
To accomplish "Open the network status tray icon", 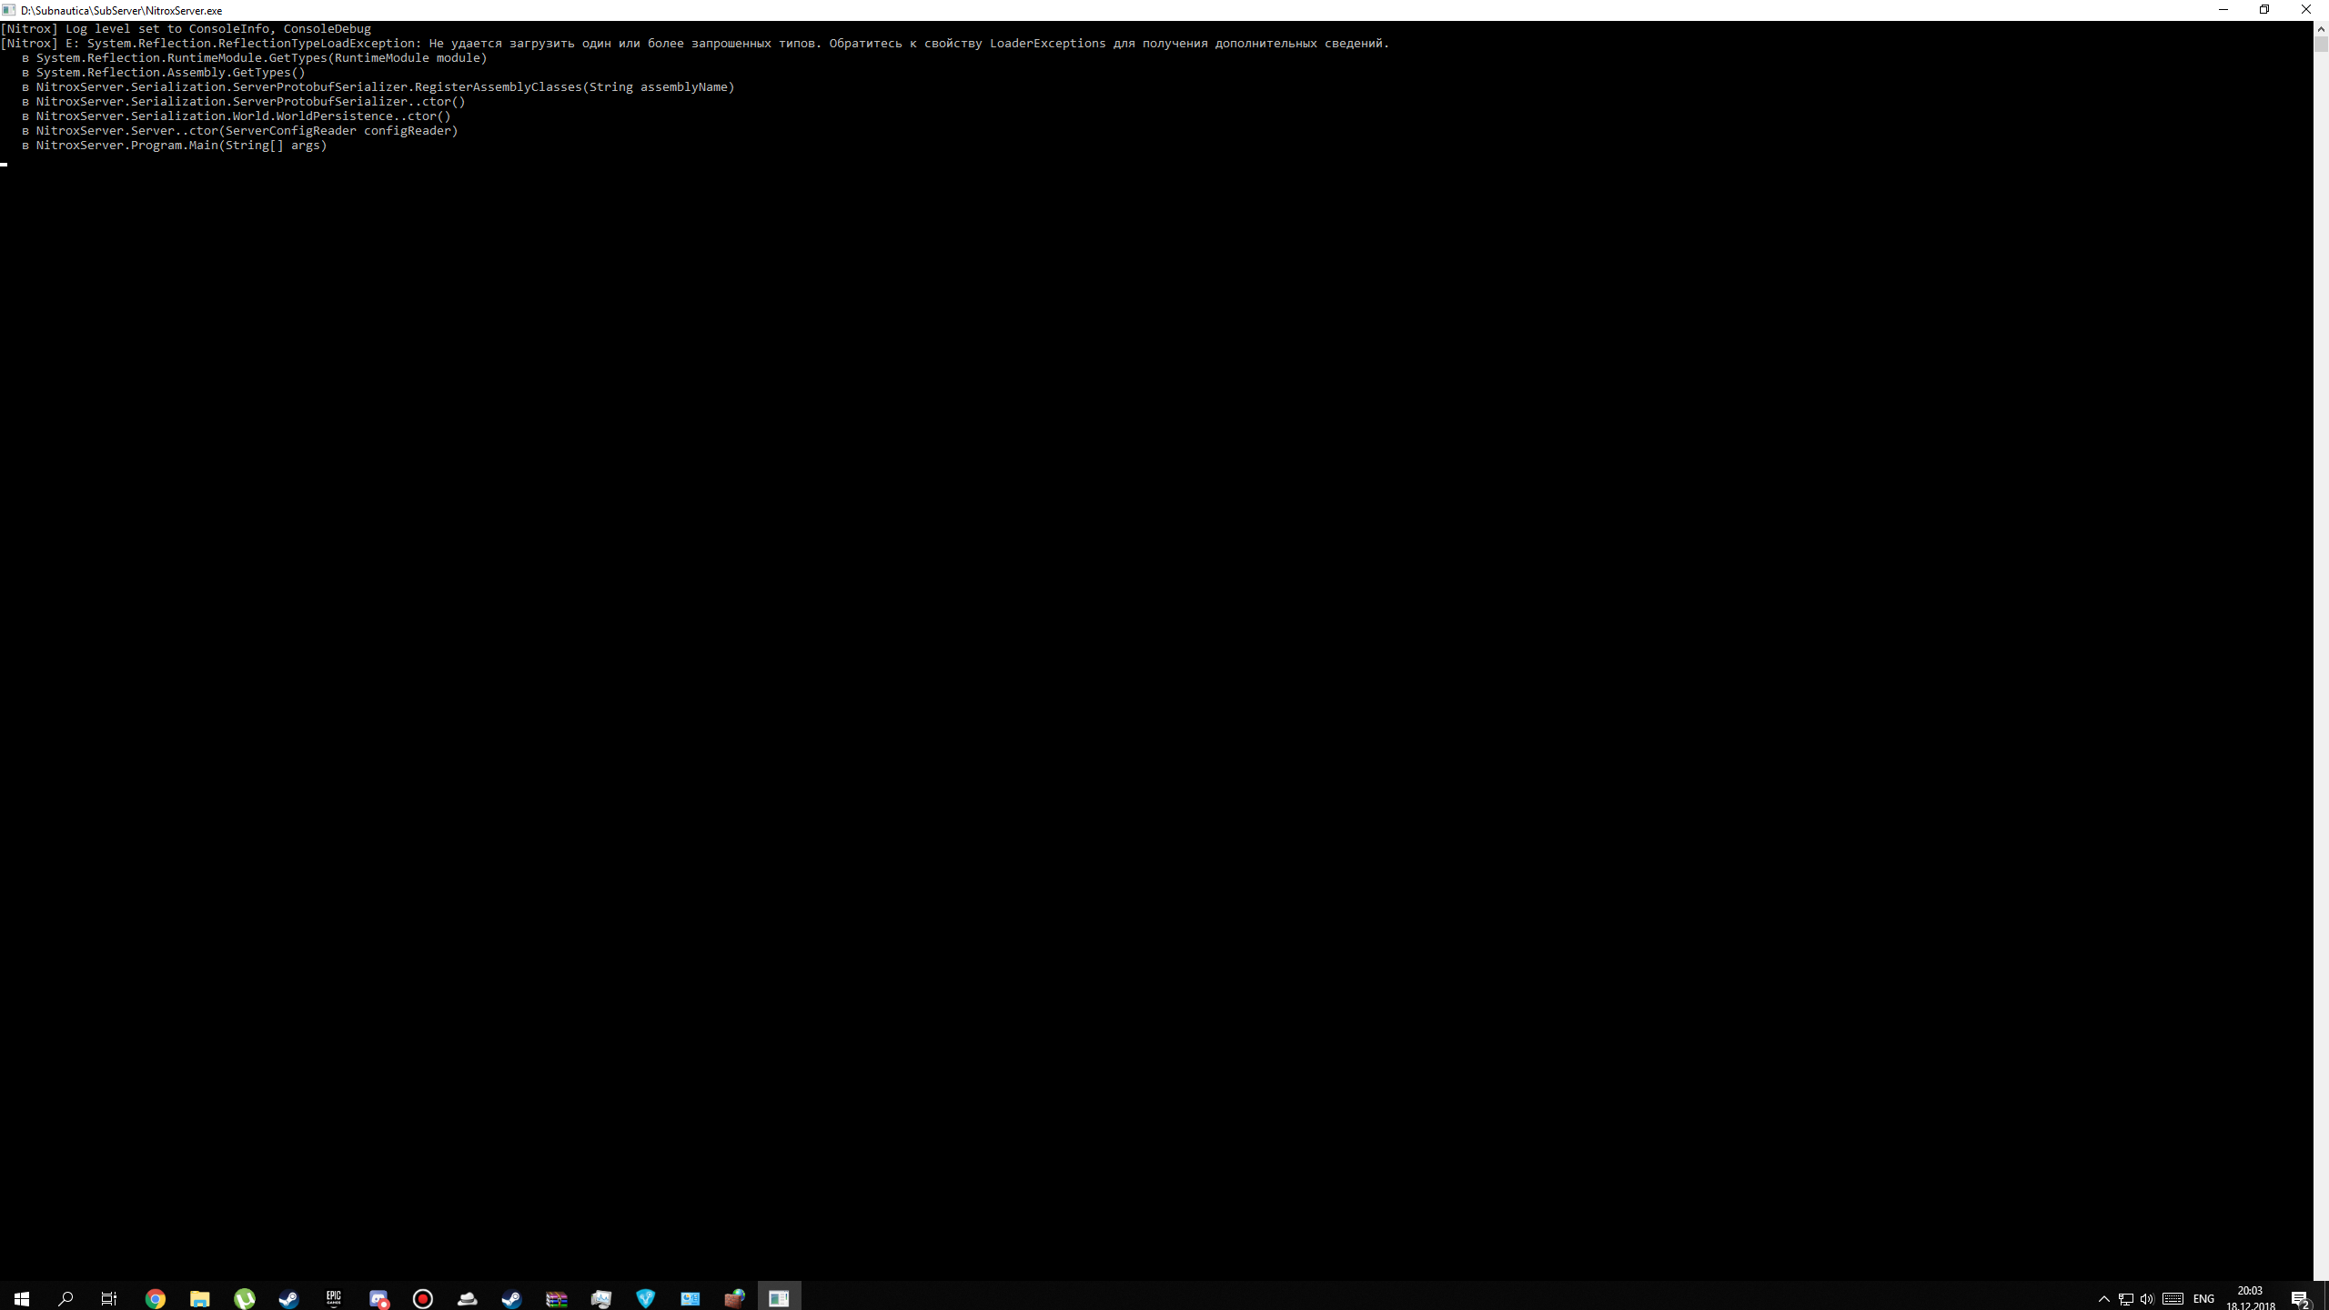I will pyautogui.click(x=2125, y=1298).
